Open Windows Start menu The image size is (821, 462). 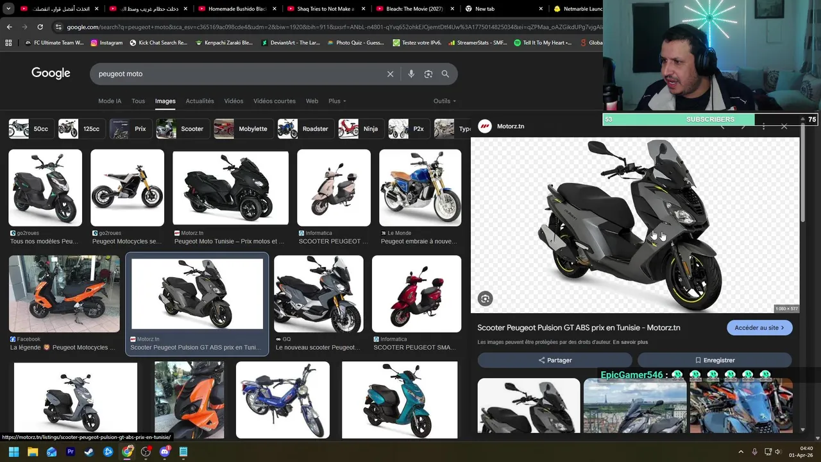[14, 452]
